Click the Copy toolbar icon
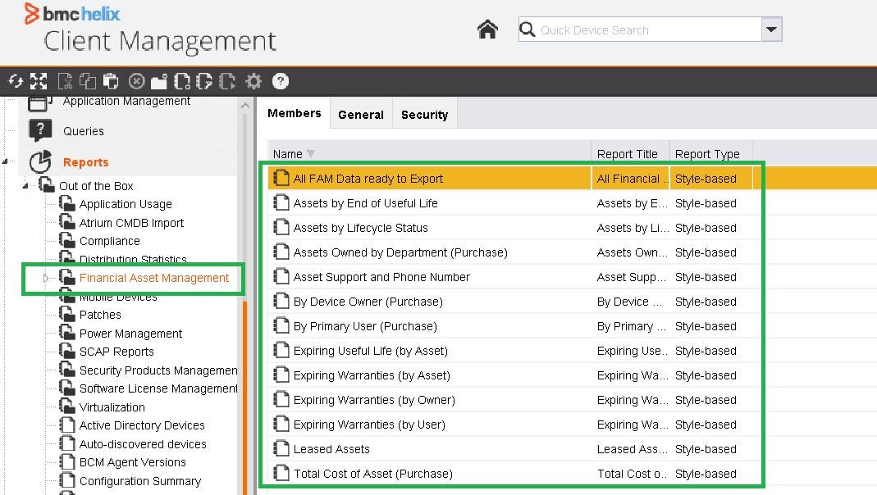 point(87,82)
